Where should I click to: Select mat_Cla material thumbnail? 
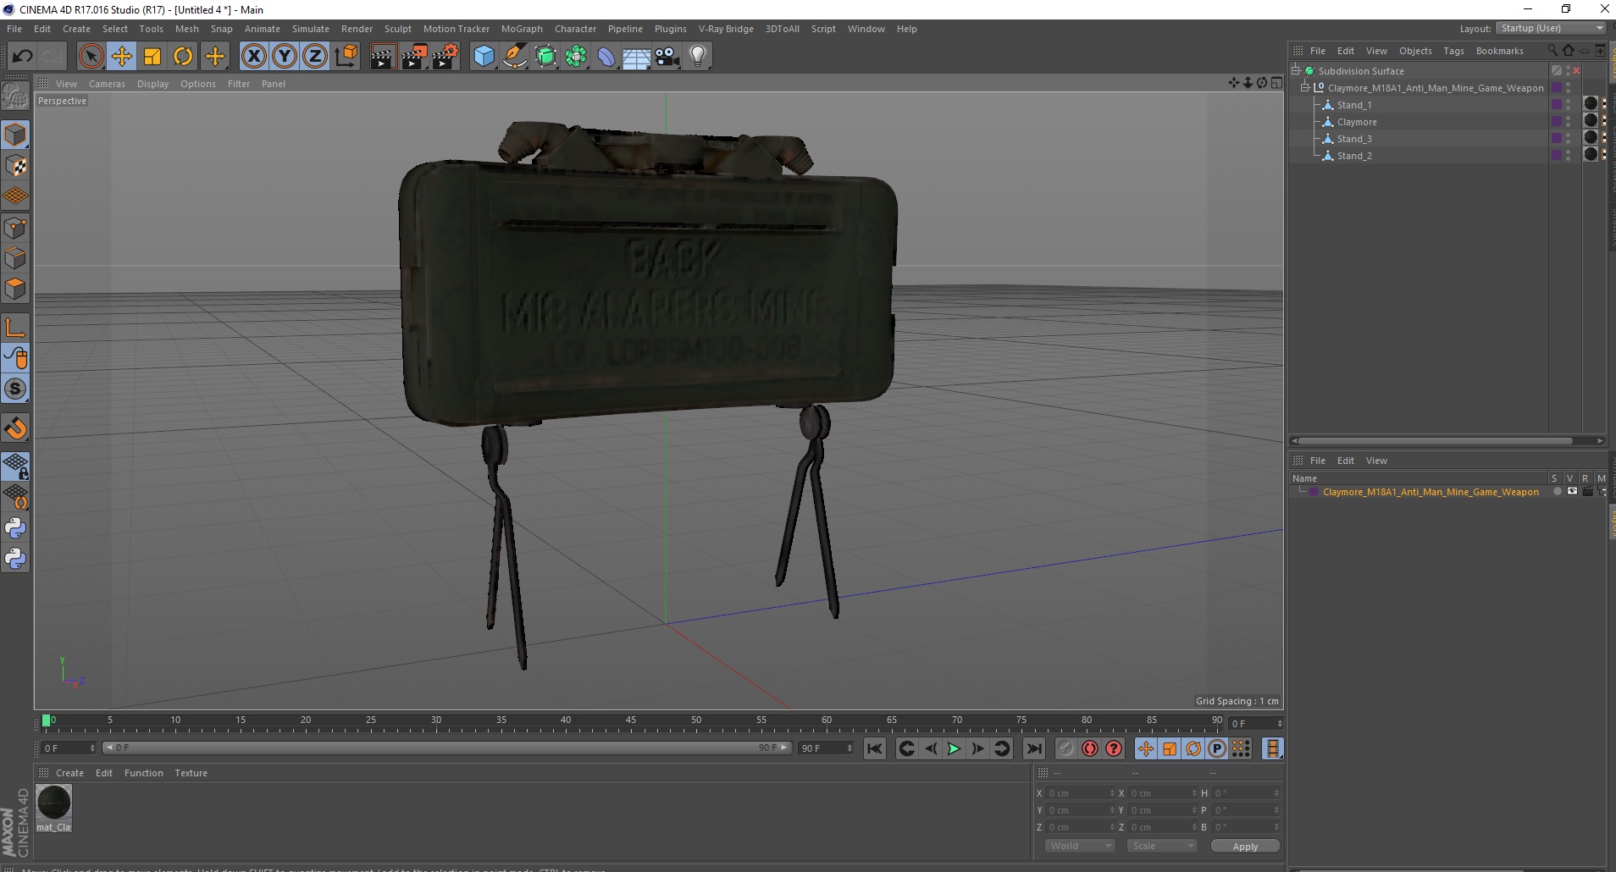(x=54, y=802)
